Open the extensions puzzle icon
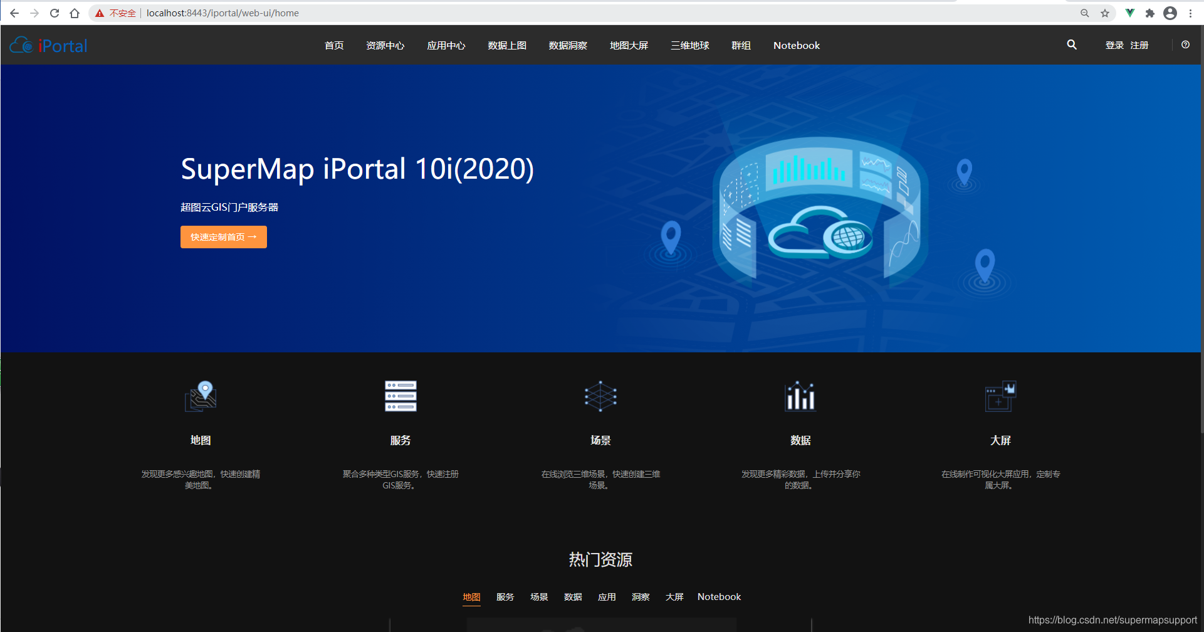 (1150, 13)
